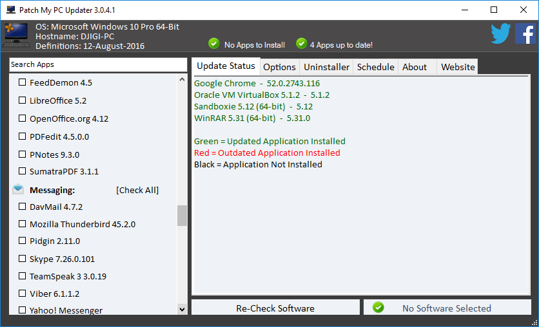Click green check beside 4 Apps up to date
This screenshot has width=539, height=327.
302,44
